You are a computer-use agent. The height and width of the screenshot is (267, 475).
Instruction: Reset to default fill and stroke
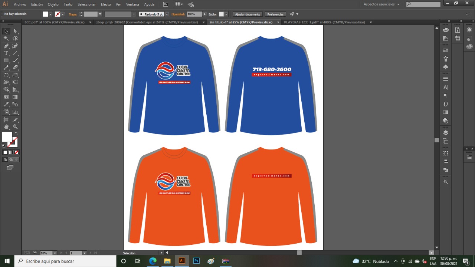(x=4, y=146)
